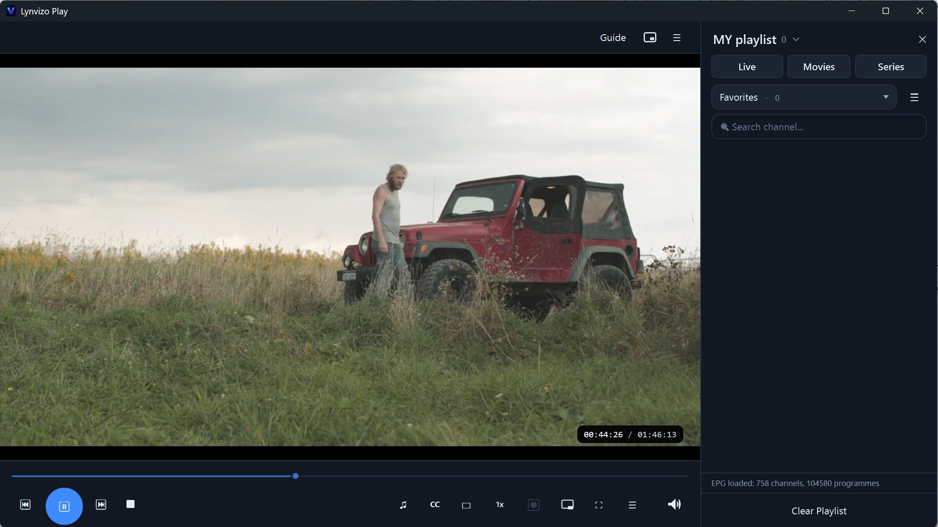Click the elapsed time overlay 00:44:26
This screenshot has width=938, height=527.
(603, 434)
